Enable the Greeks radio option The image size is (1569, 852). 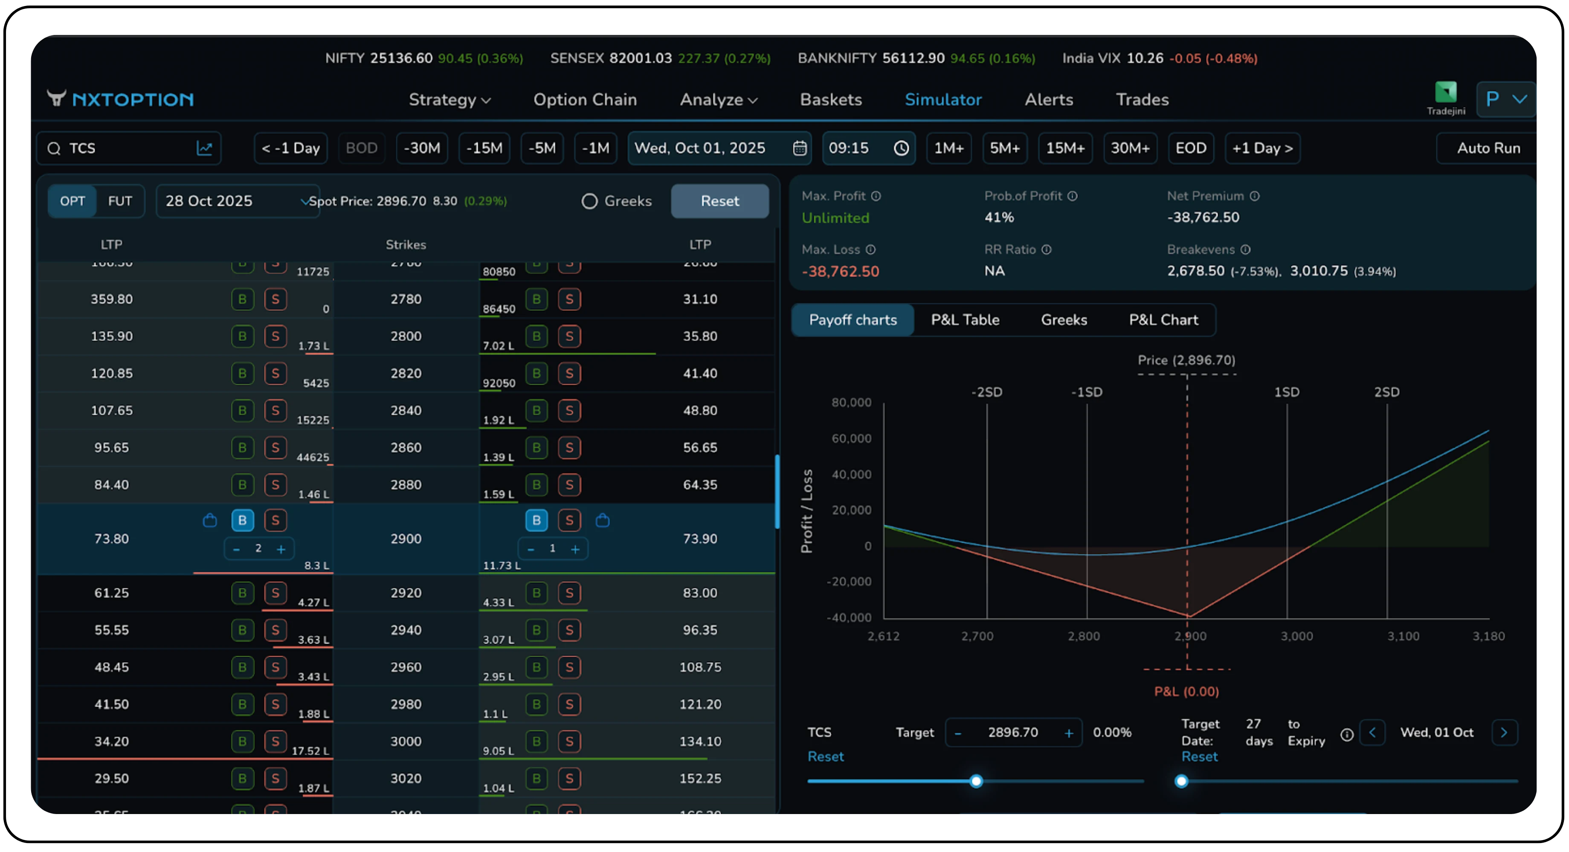pos(589,201)
